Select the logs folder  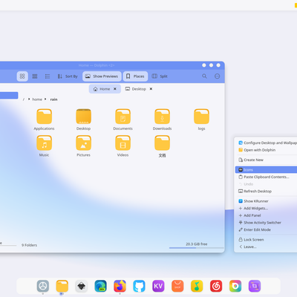[201, 120]
